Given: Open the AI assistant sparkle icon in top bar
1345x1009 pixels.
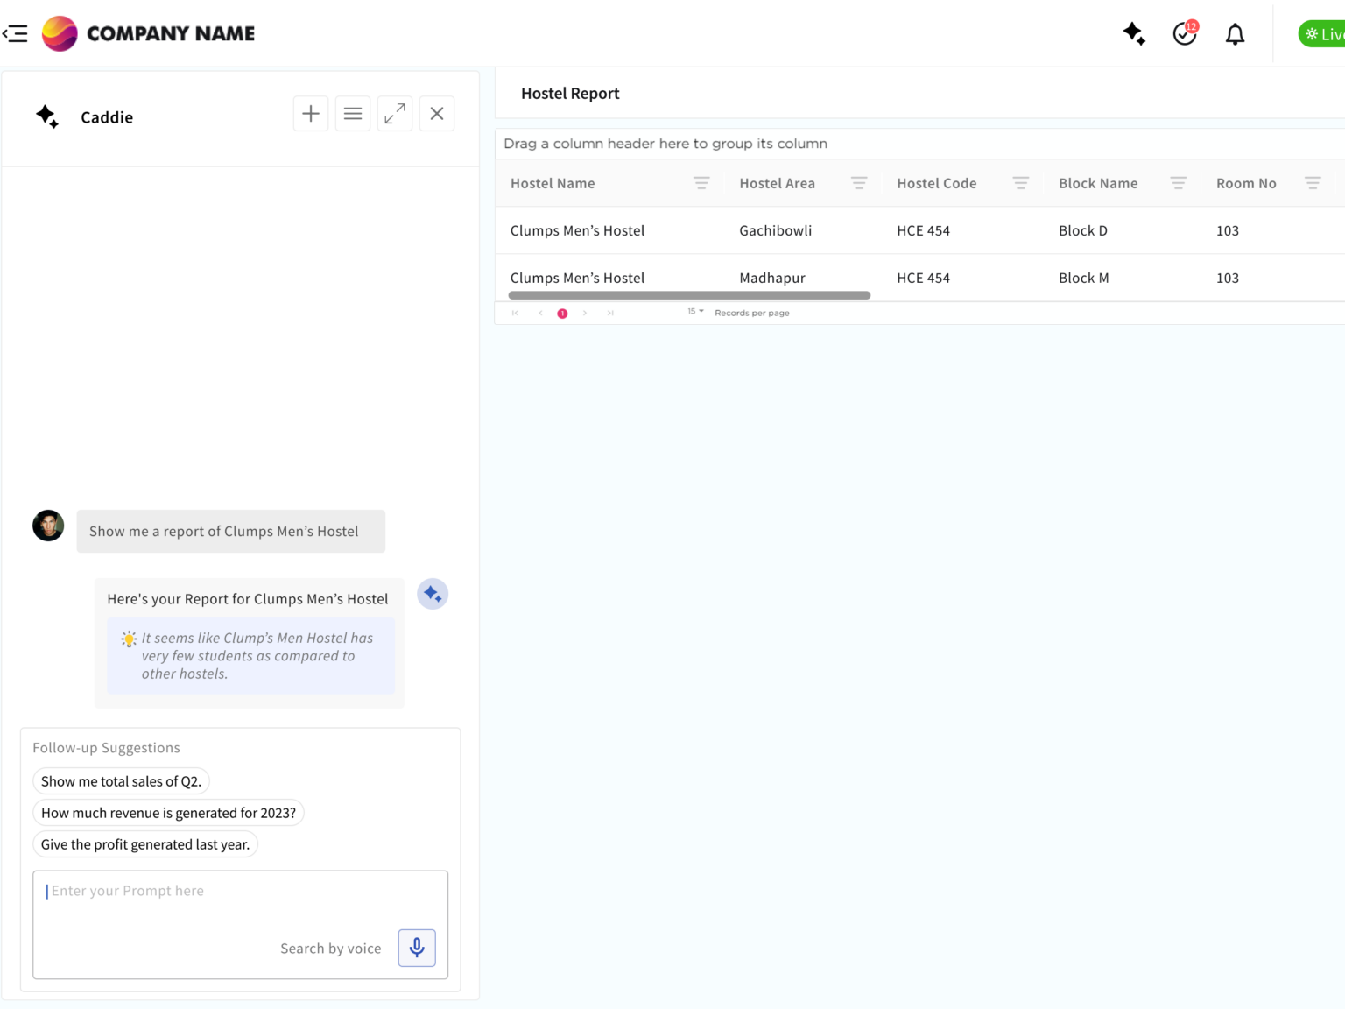Looking at the screenshot, I should 1134,33.
